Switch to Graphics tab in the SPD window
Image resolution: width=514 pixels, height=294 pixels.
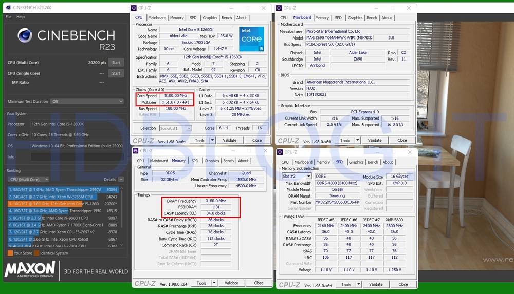[356, 162]
